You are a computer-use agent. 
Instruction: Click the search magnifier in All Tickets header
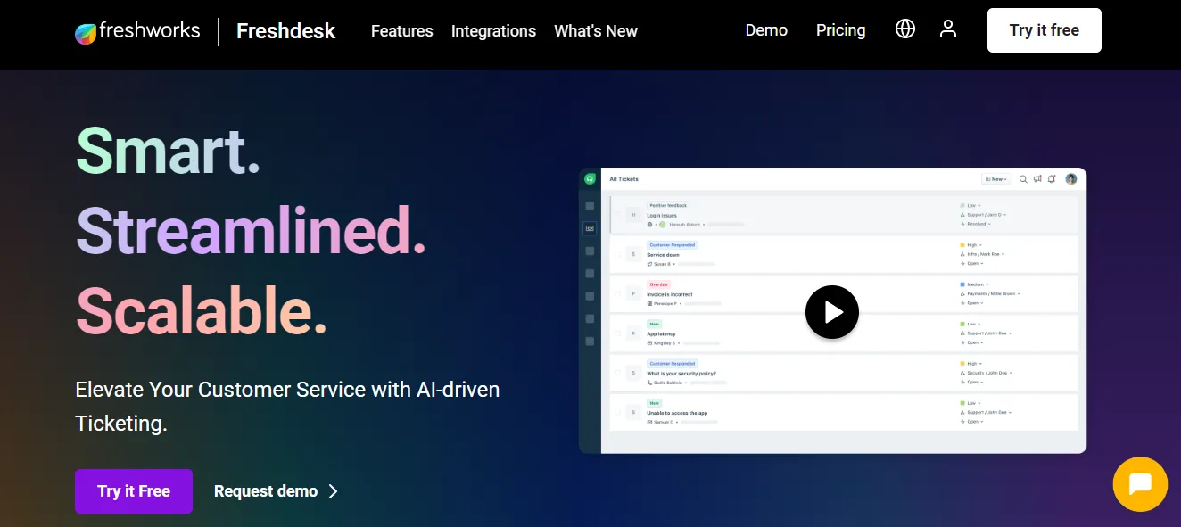(1023, 179)
